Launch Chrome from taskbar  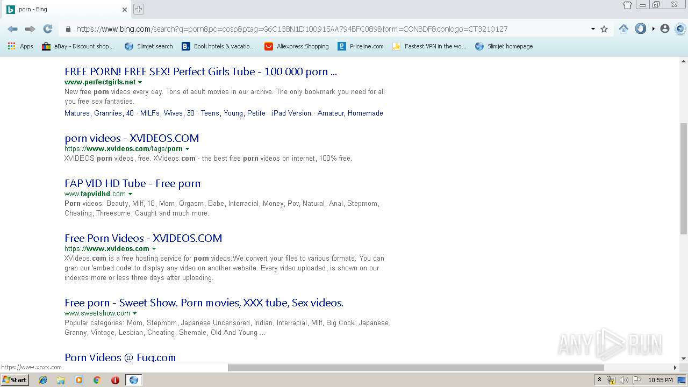[x=97, y=380]
